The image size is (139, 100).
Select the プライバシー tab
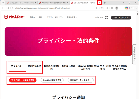[17, 66]
